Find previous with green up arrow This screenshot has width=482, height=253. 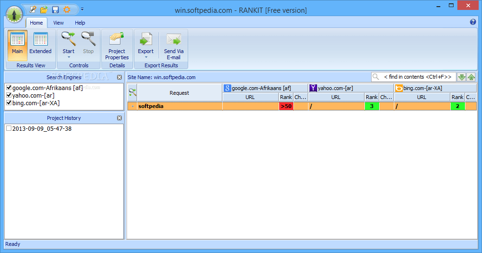[x=471, y=77]
